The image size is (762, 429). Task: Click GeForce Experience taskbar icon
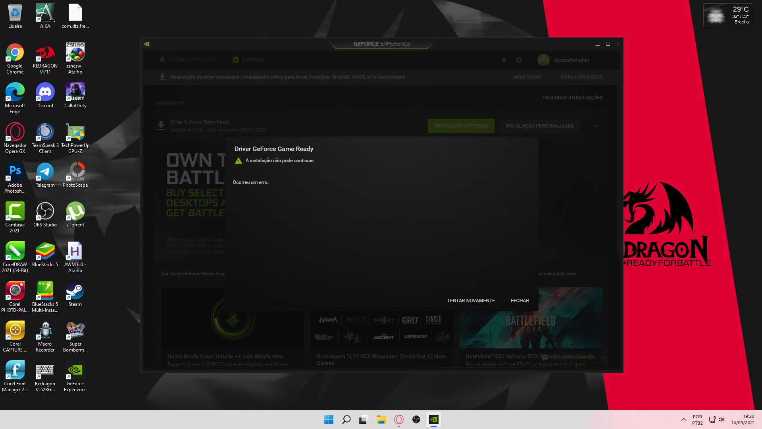tap(433, 419)
